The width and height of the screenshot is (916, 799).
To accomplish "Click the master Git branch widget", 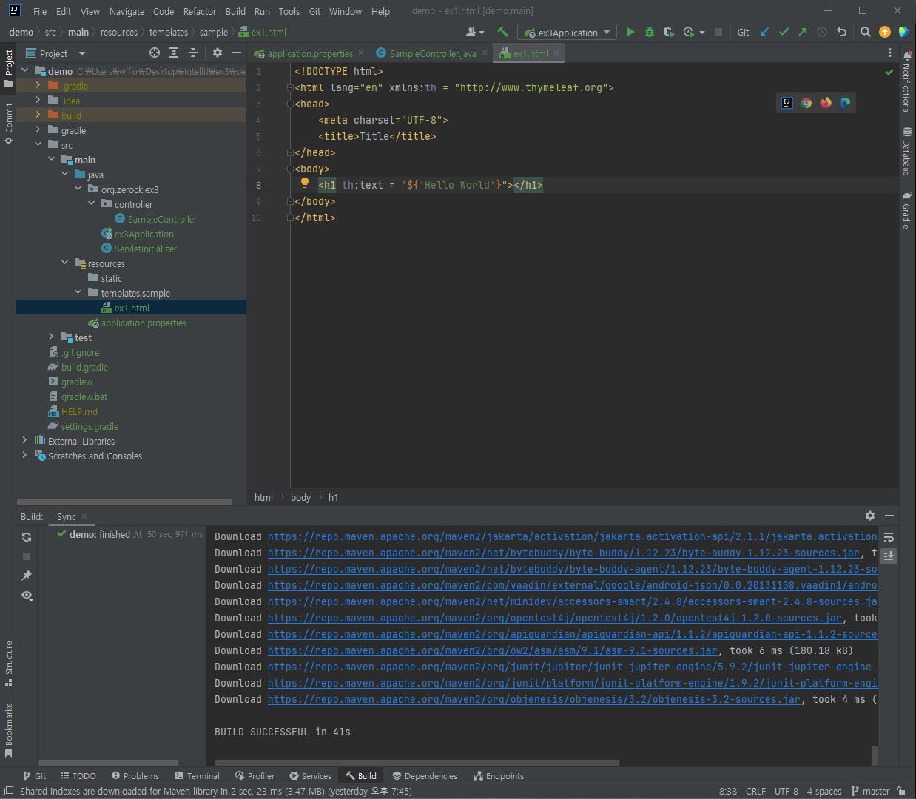I will (871, 791).
